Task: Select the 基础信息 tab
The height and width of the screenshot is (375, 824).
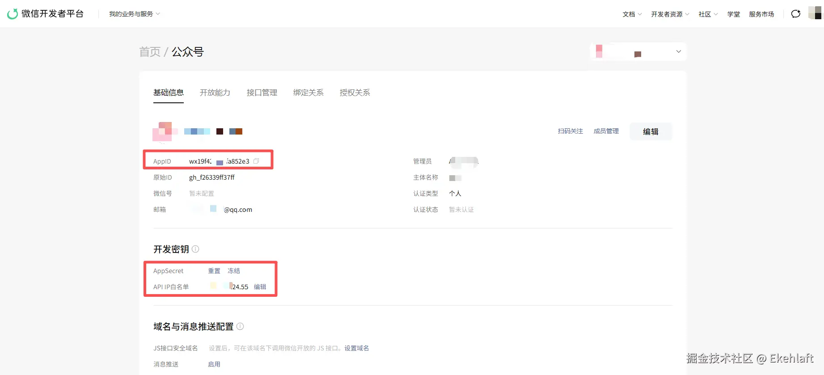Action: (x=169, y=93)
